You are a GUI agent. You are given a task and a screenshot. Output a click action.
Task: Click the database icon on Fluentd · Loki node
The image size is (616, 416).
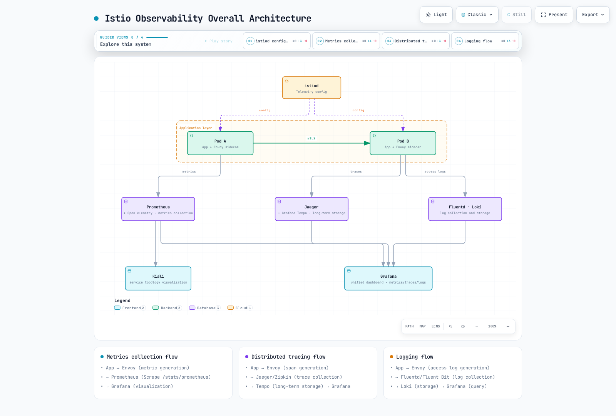point(433,201)
